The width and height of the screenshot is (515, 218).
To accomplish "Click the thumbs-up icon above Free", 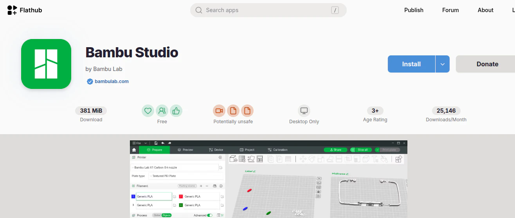I will (x=176, y=111).
